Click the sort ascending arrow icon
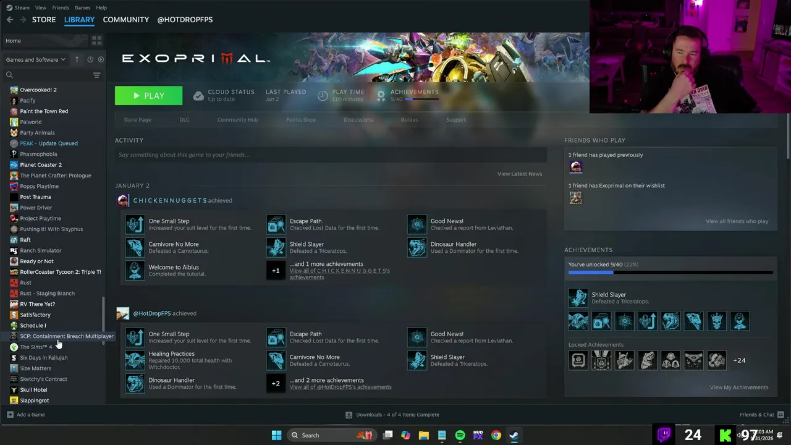 (x=77, y=59)
